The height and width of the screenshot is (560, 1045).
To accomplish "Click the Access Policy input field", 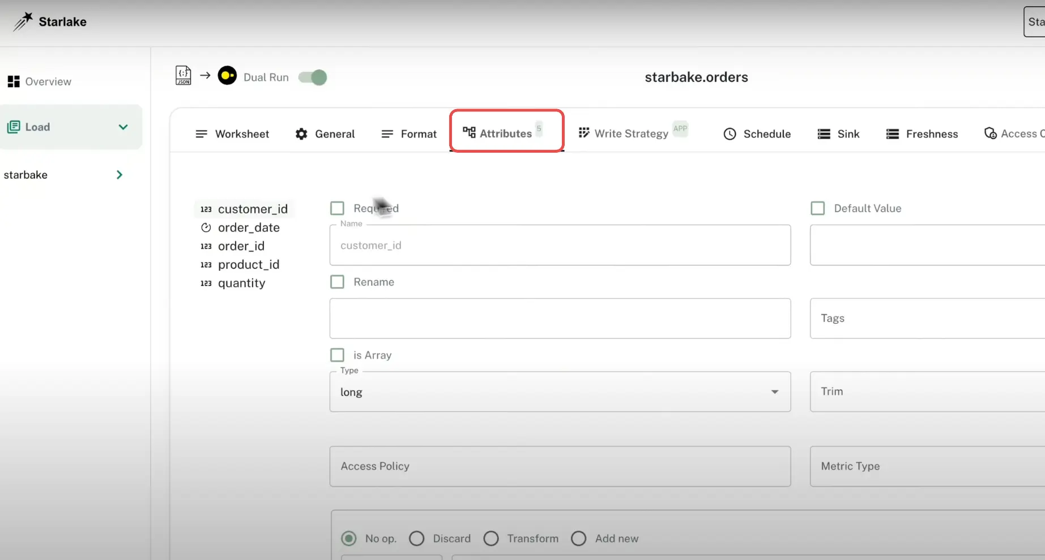I will coord(560,466).
